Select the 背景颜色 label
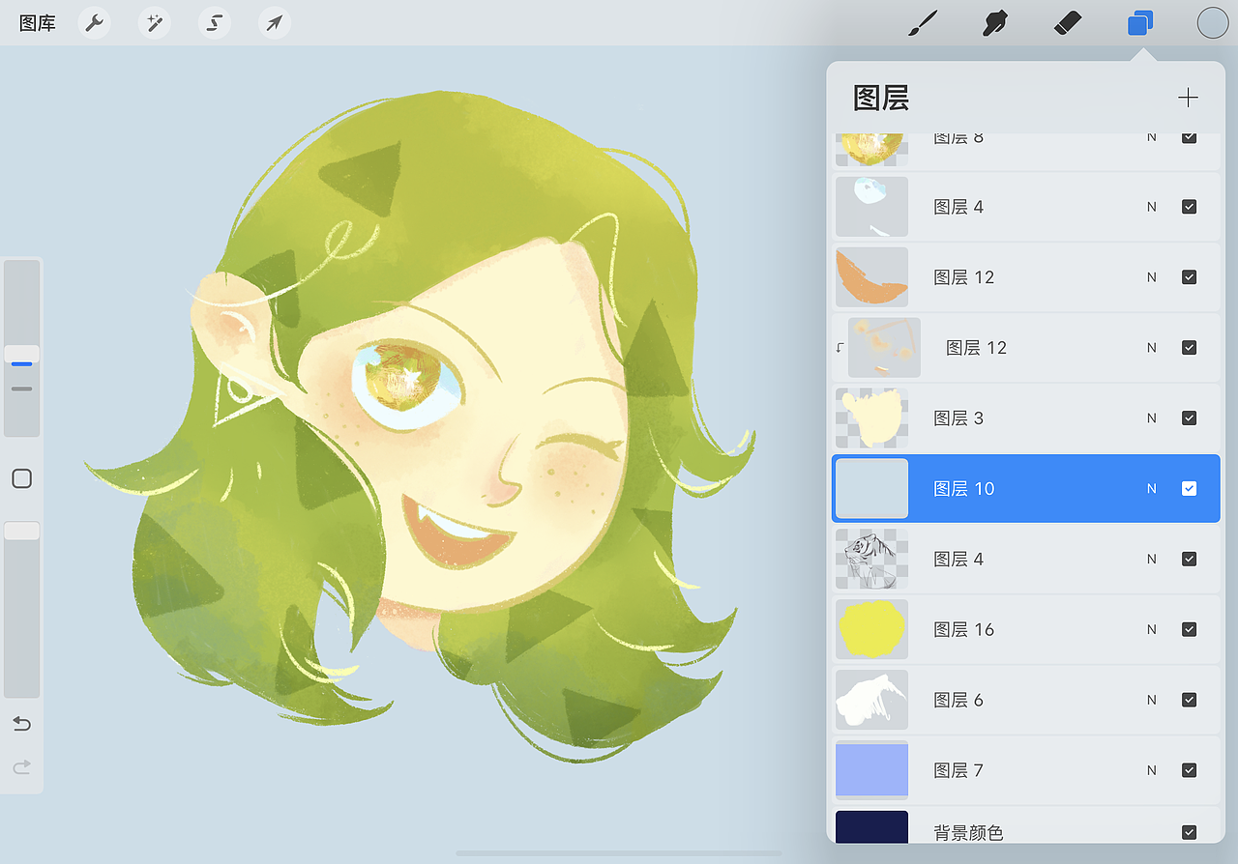Screen dimensions: 1238x864 (x=969, y=832)
